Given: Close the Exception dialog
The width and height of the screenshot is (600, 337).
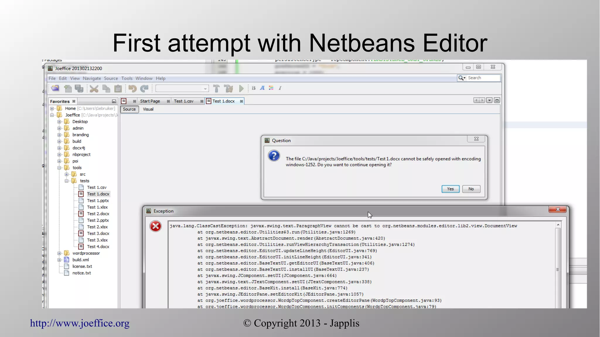Looking at the screenshot, I should point(558,209).
